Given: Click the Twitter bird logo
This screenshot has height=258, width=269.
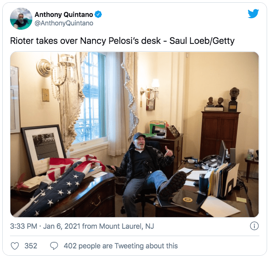Looking at the screenshot, I should pyautogui.click(x=253, y=13).
